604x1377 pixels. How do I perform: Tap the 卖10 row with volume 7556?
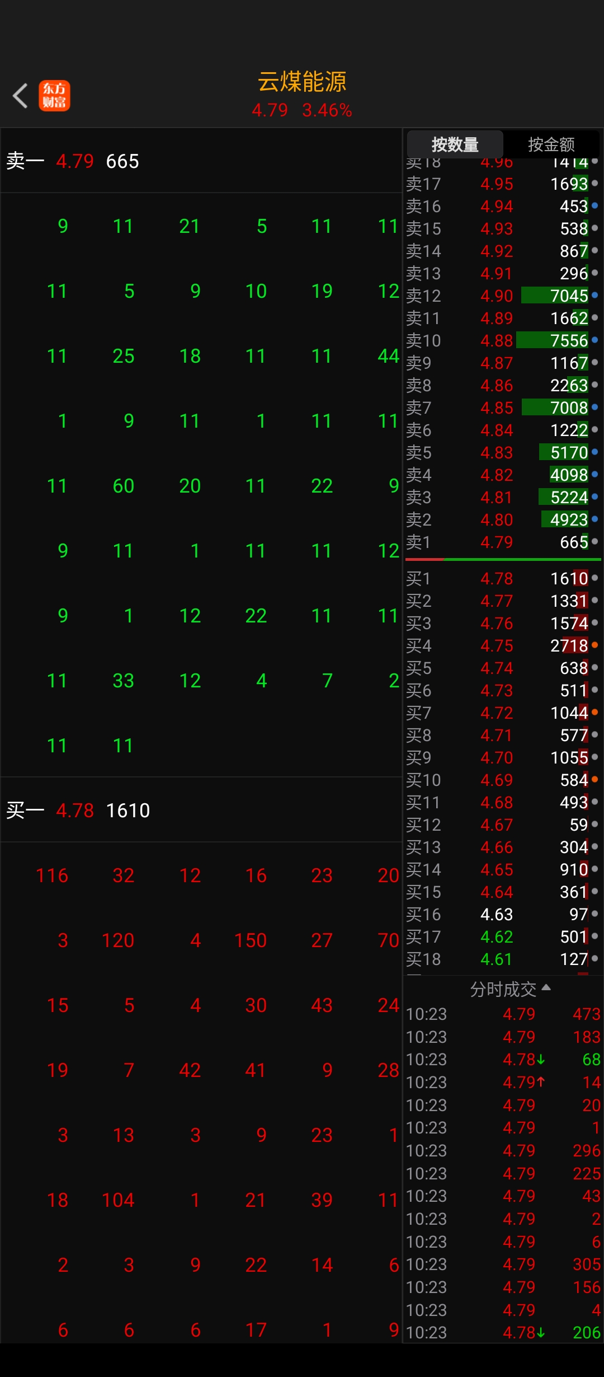[x=502, y=340]
